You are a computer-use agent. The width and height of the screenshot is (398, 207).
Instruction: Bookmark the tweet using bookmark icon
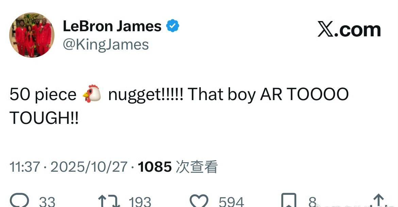(289, 201)
